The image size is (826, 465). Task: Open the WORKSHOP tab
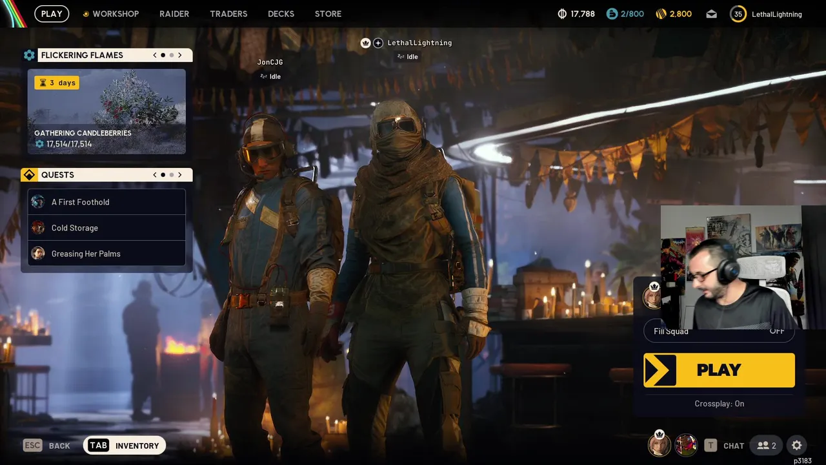click(x=116, y=14)
